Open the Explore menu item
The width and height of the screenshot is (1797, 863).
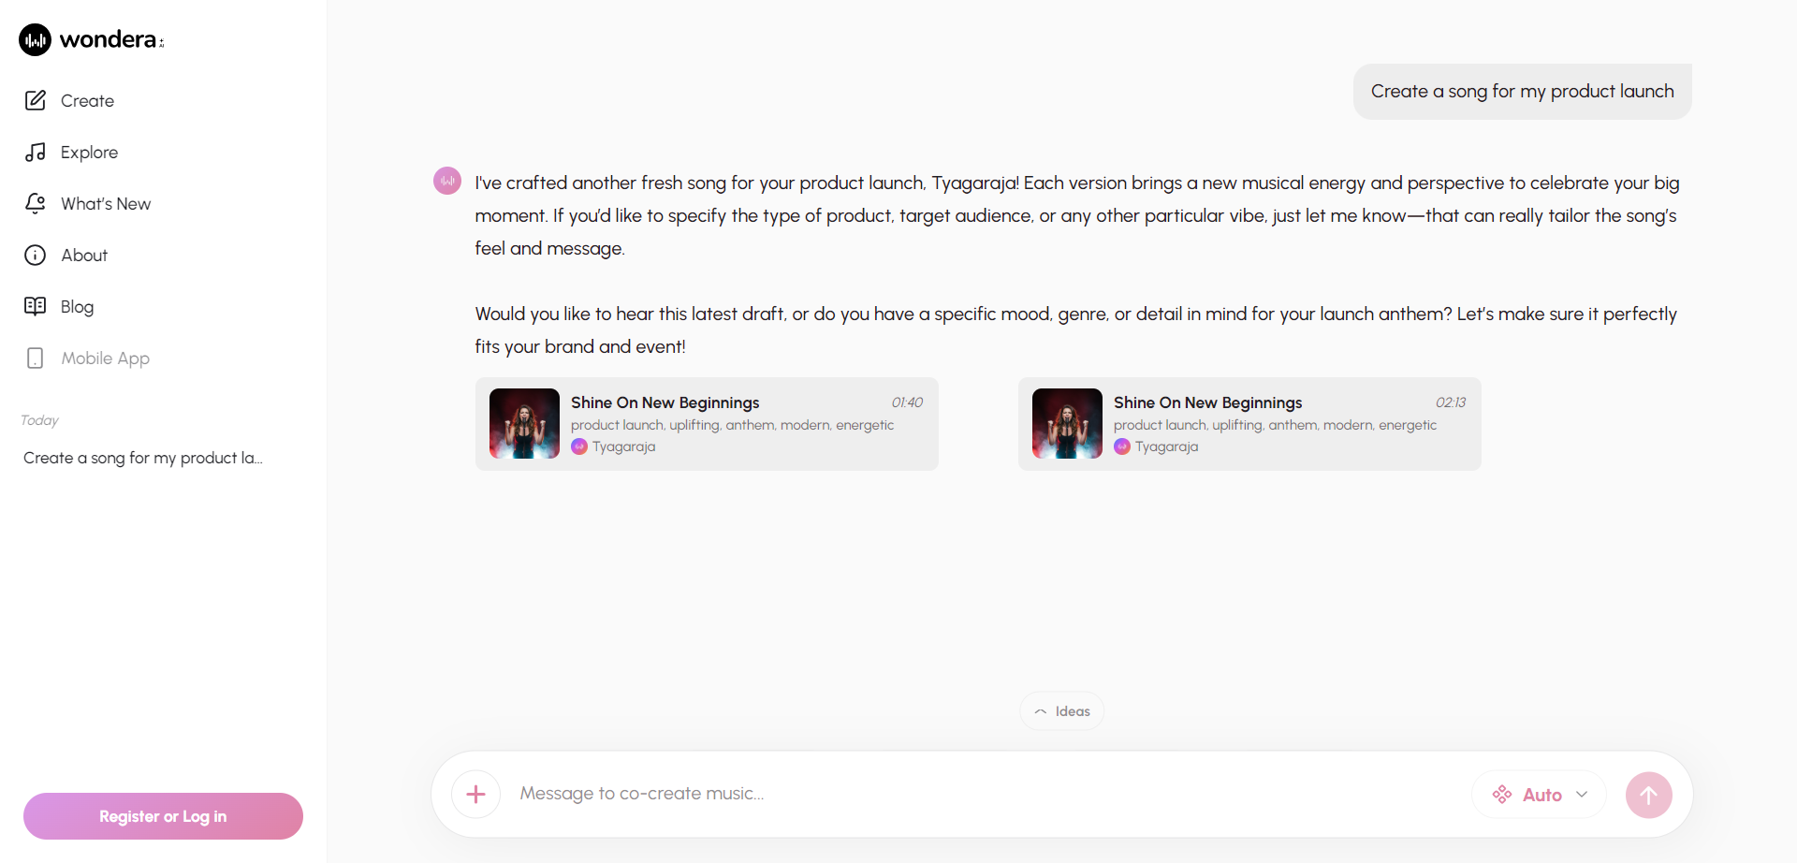[89, 153]
